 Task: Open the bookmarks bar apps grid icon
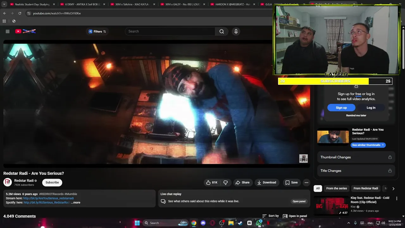(x=4, y=21)
